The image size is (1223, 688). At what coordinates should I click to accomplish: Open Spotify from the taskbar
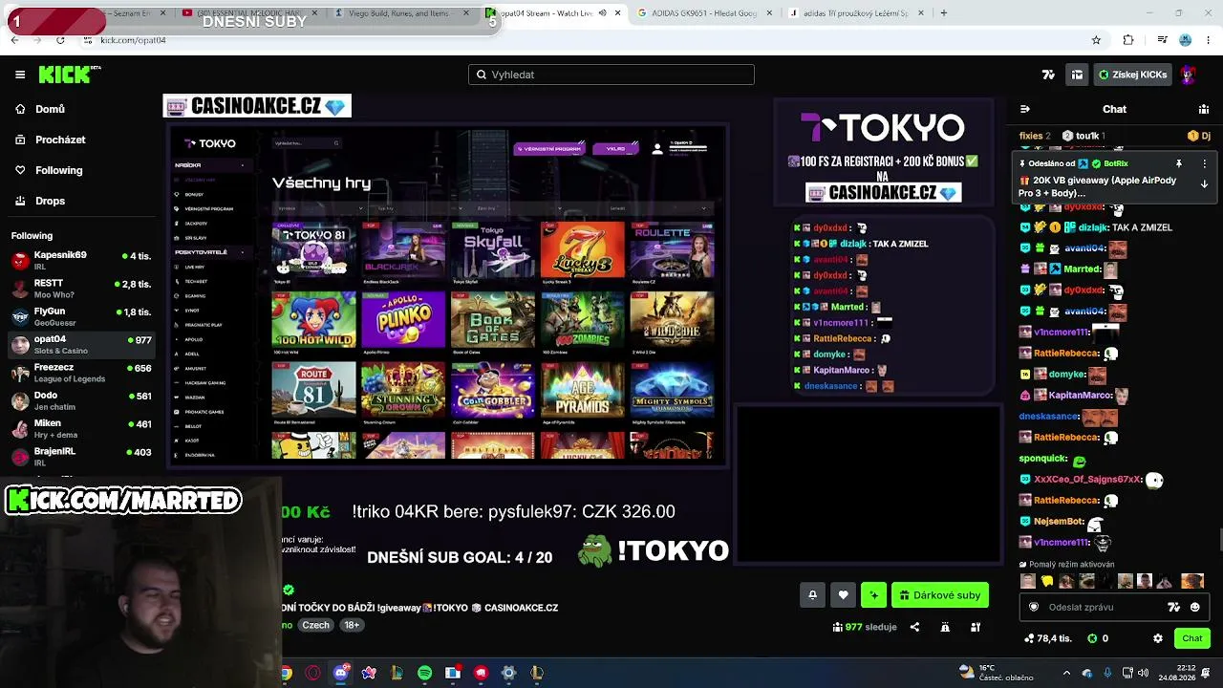(x=424, y=673)
